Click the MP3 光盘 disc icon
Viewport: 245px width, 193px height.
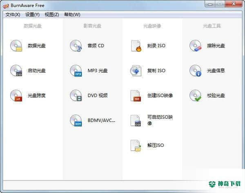pos(76,71)
